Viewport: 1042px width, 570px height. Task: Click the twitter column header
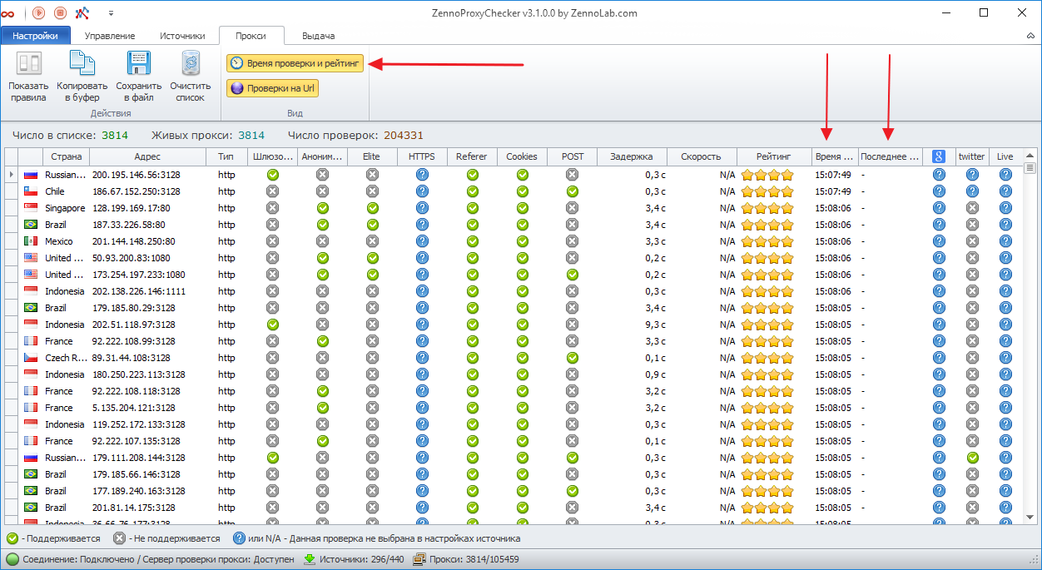pos(971,156)
